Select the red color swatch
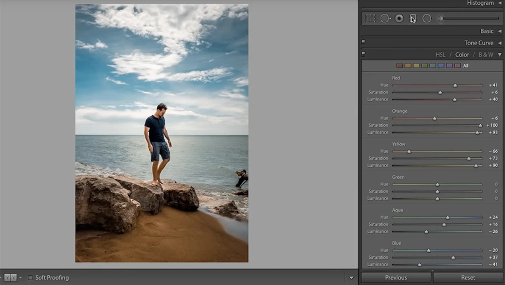 click(400, 66)
